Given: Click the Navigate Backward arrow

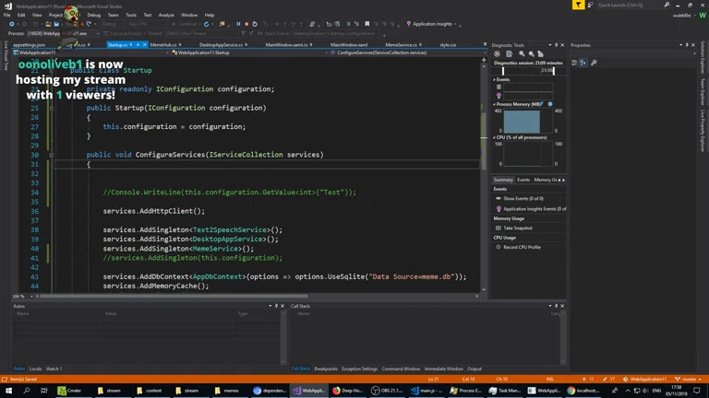Looking at the screenshot, I should [x=12, y=24].
